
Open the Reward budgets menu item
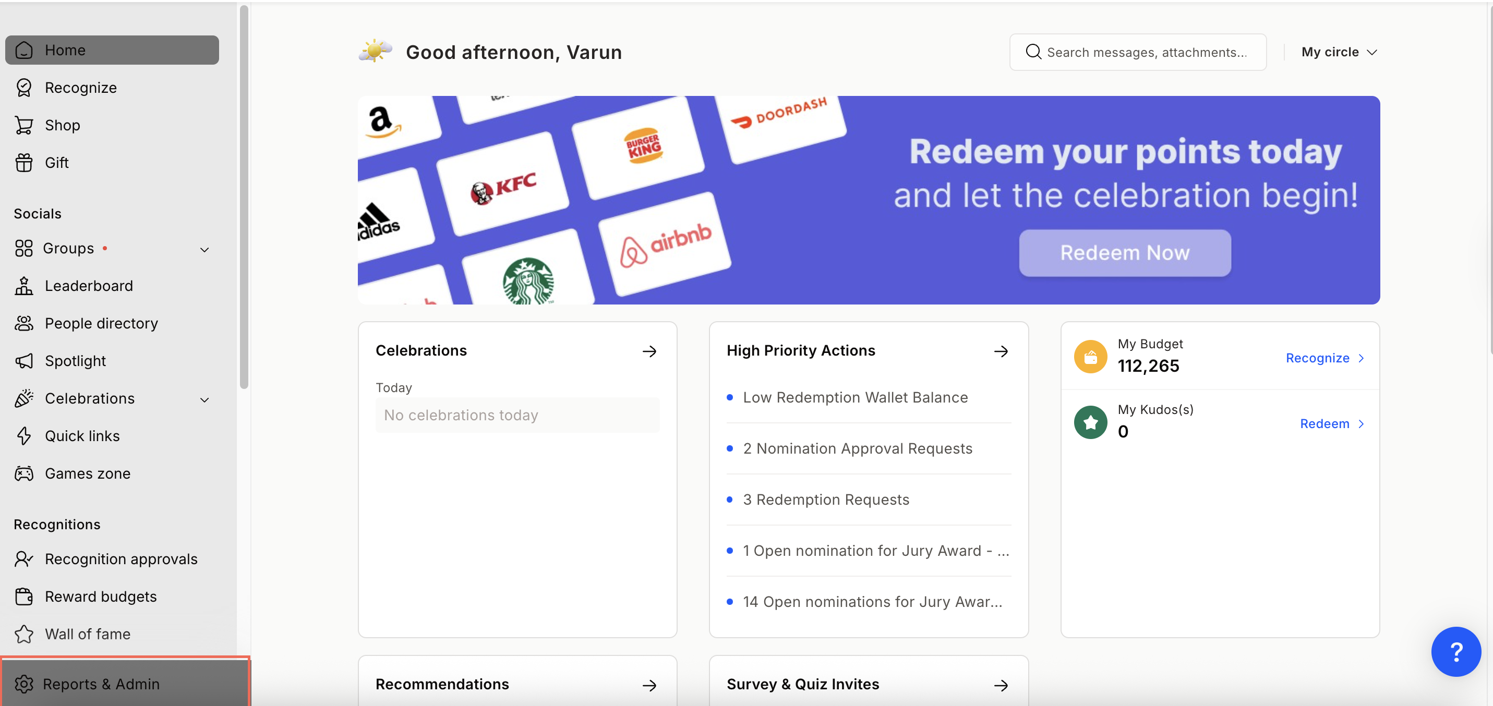point(112,597)
